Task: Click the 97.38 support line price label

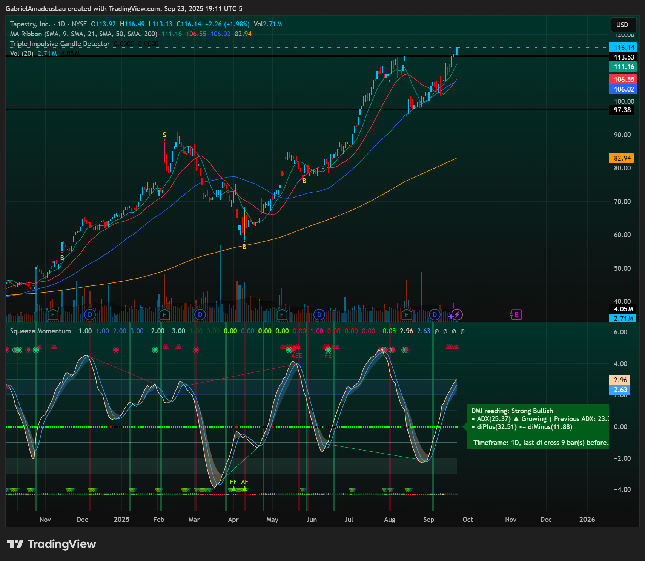Action: [622, 110]
